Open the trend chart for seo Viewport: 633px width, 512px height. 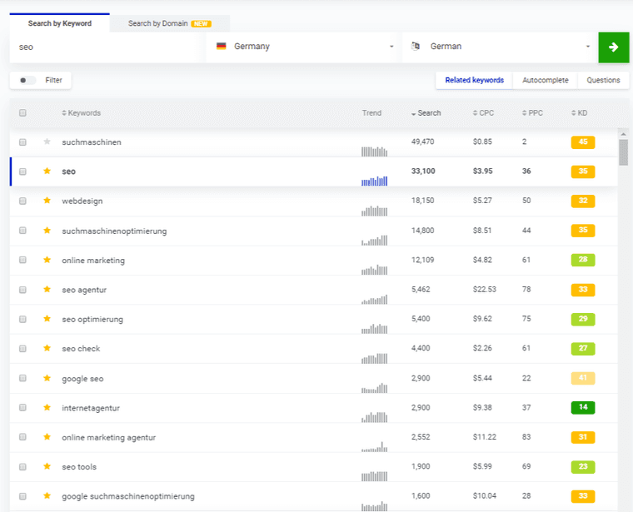[374, 181]
